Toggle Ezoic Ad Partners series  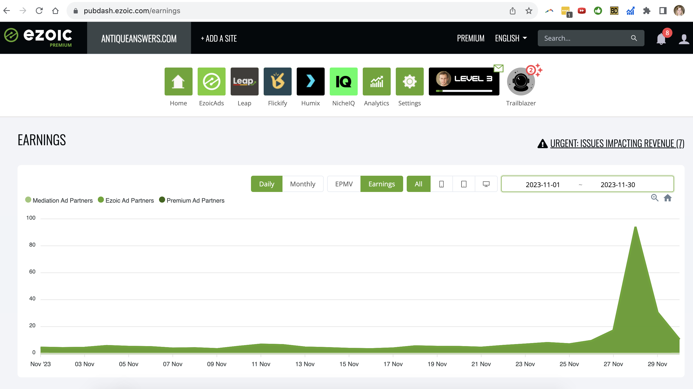[x=126, y=200]
